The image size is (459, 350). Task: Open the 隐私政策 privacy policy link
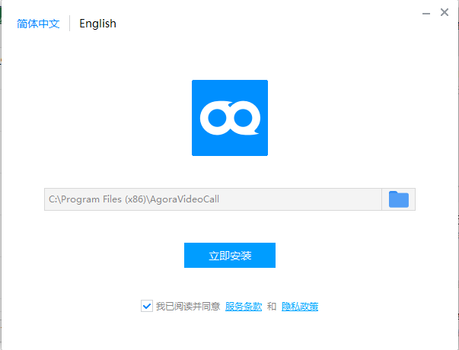300,307
